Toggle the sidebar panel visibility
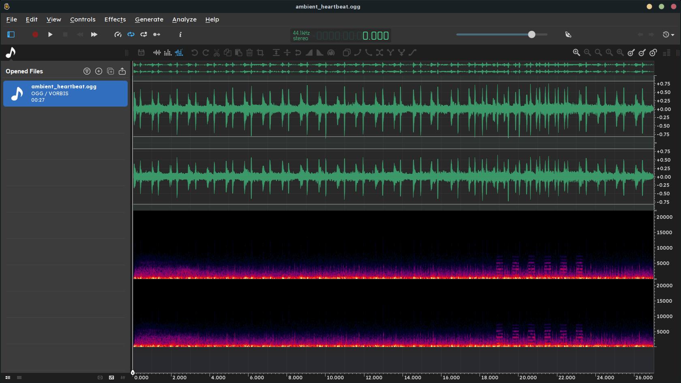 coord(11,35)
